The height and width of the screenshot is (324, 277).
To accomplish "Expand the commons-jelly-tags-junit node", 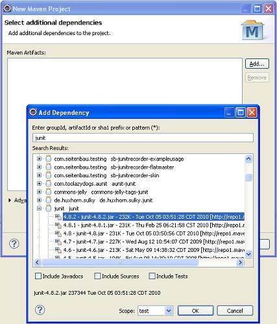I will [39, 192].
